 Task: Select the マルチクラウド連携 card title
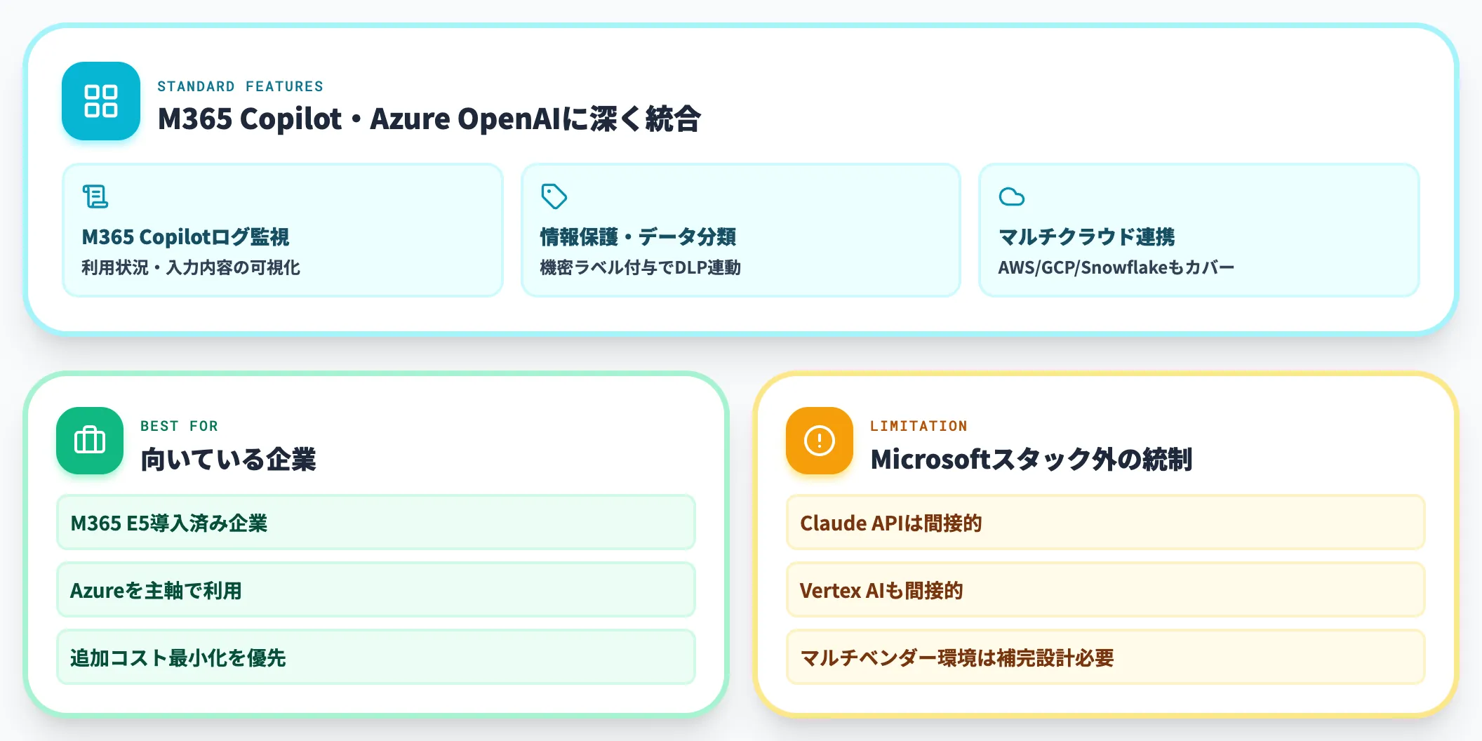coord(1086,237)
